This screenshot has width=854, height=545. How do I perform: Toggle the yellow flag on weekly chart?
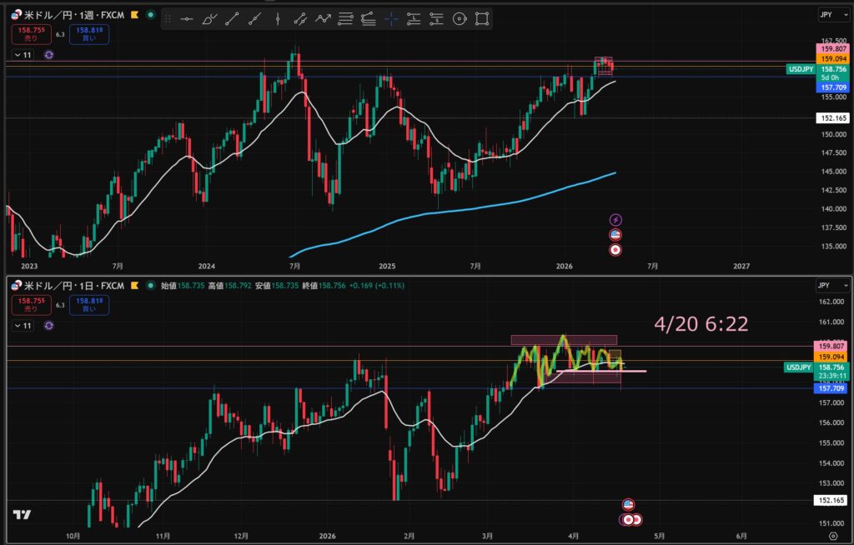pyautogui.click(x=134, y=15)
